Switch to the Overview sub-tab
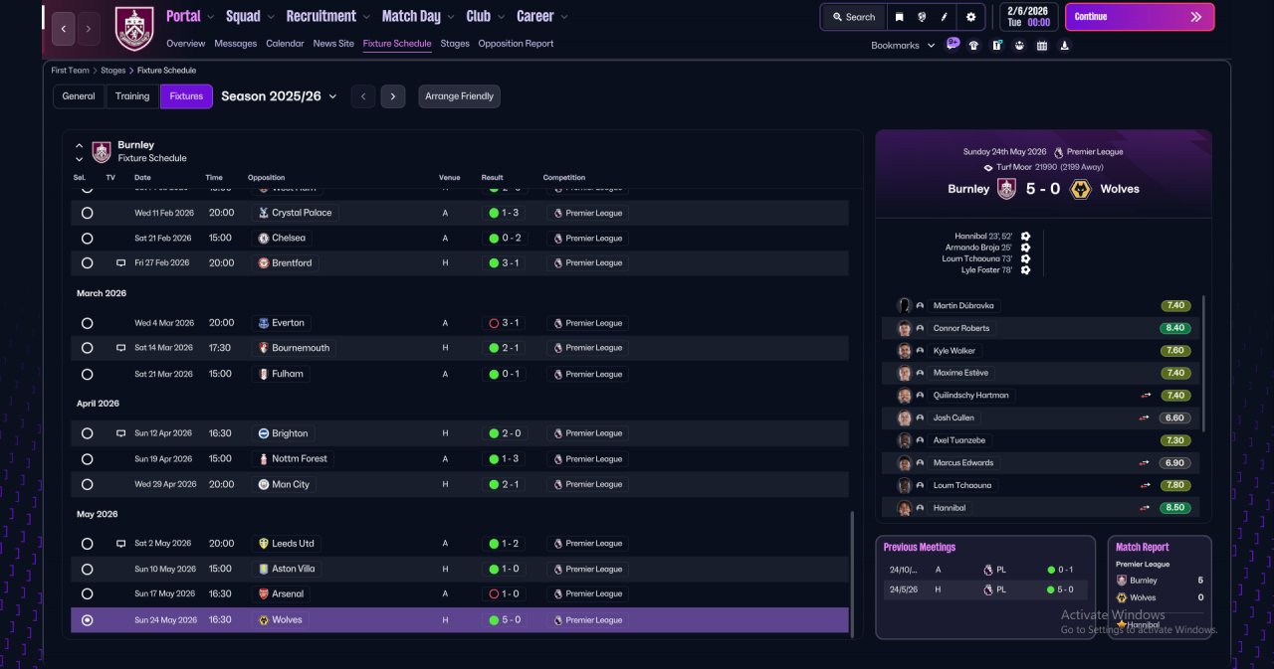1274x669 pixels. [x=186, y=44]
